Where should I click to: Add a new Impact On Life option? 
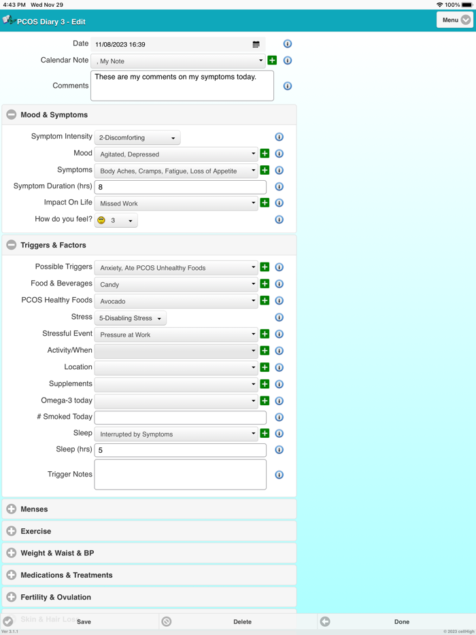[265, 203]
